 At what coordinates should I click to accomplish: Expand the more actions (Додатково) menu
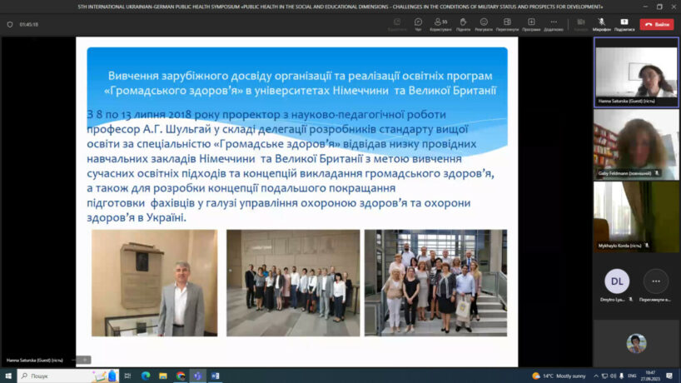(554, 23)
